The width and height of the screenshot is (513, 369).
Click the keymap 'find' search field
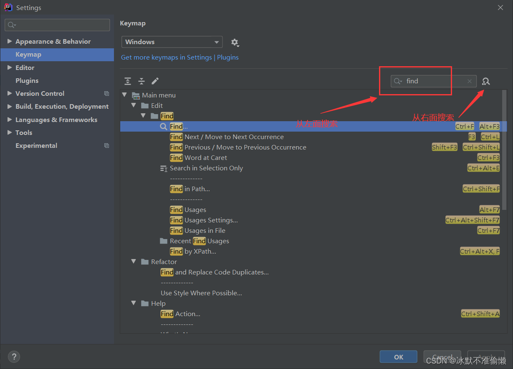tap(434, 81)
